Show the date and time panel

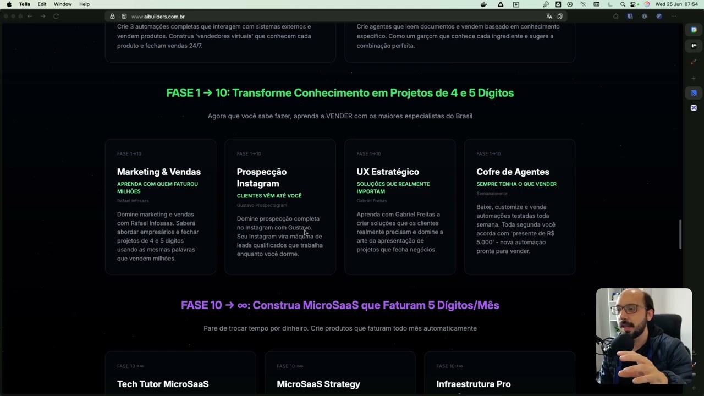click(676, 4)
